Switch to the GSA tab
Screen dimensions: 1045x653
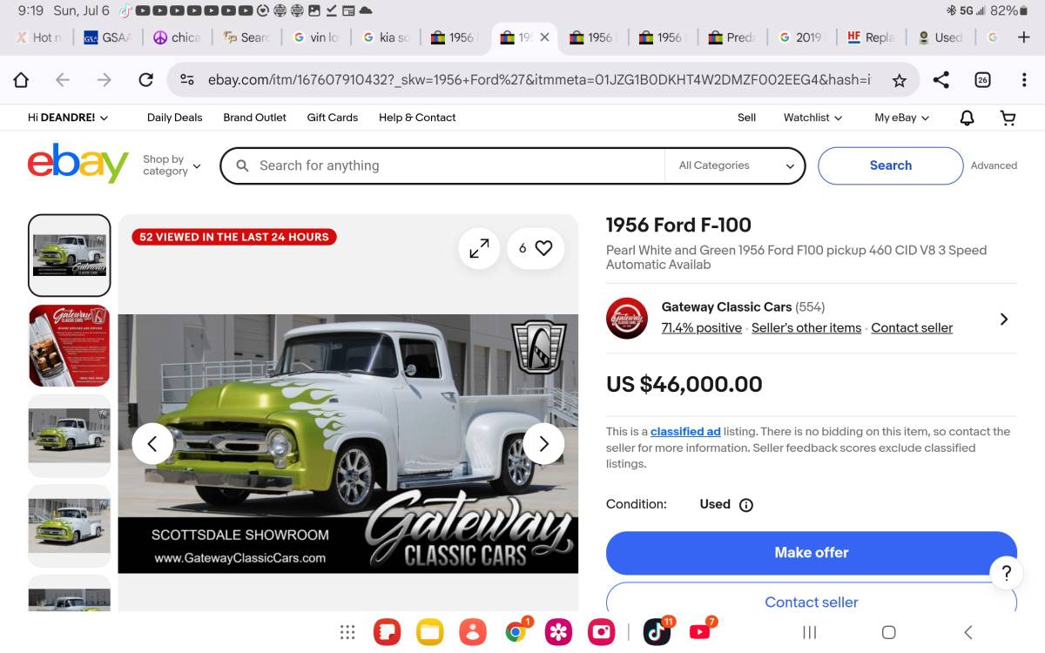point(106,37)
